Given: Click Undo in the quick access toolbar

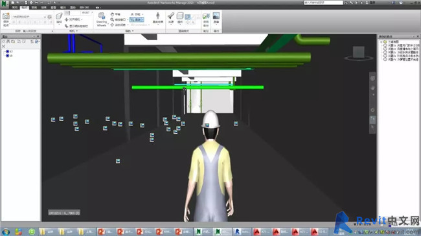Looking at the screenshot, I should coord(36,3).
